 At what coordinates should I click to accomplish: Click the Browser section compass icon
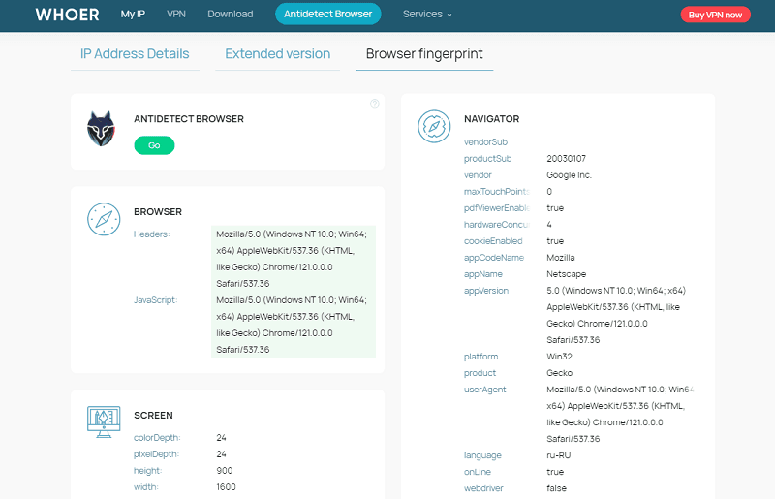[x=104, y=219]
